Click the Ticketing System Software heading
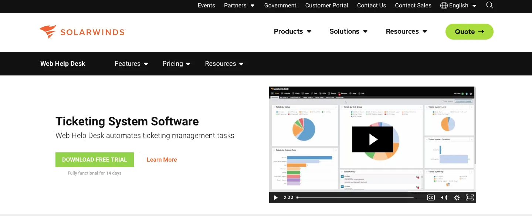 [127, 121]
